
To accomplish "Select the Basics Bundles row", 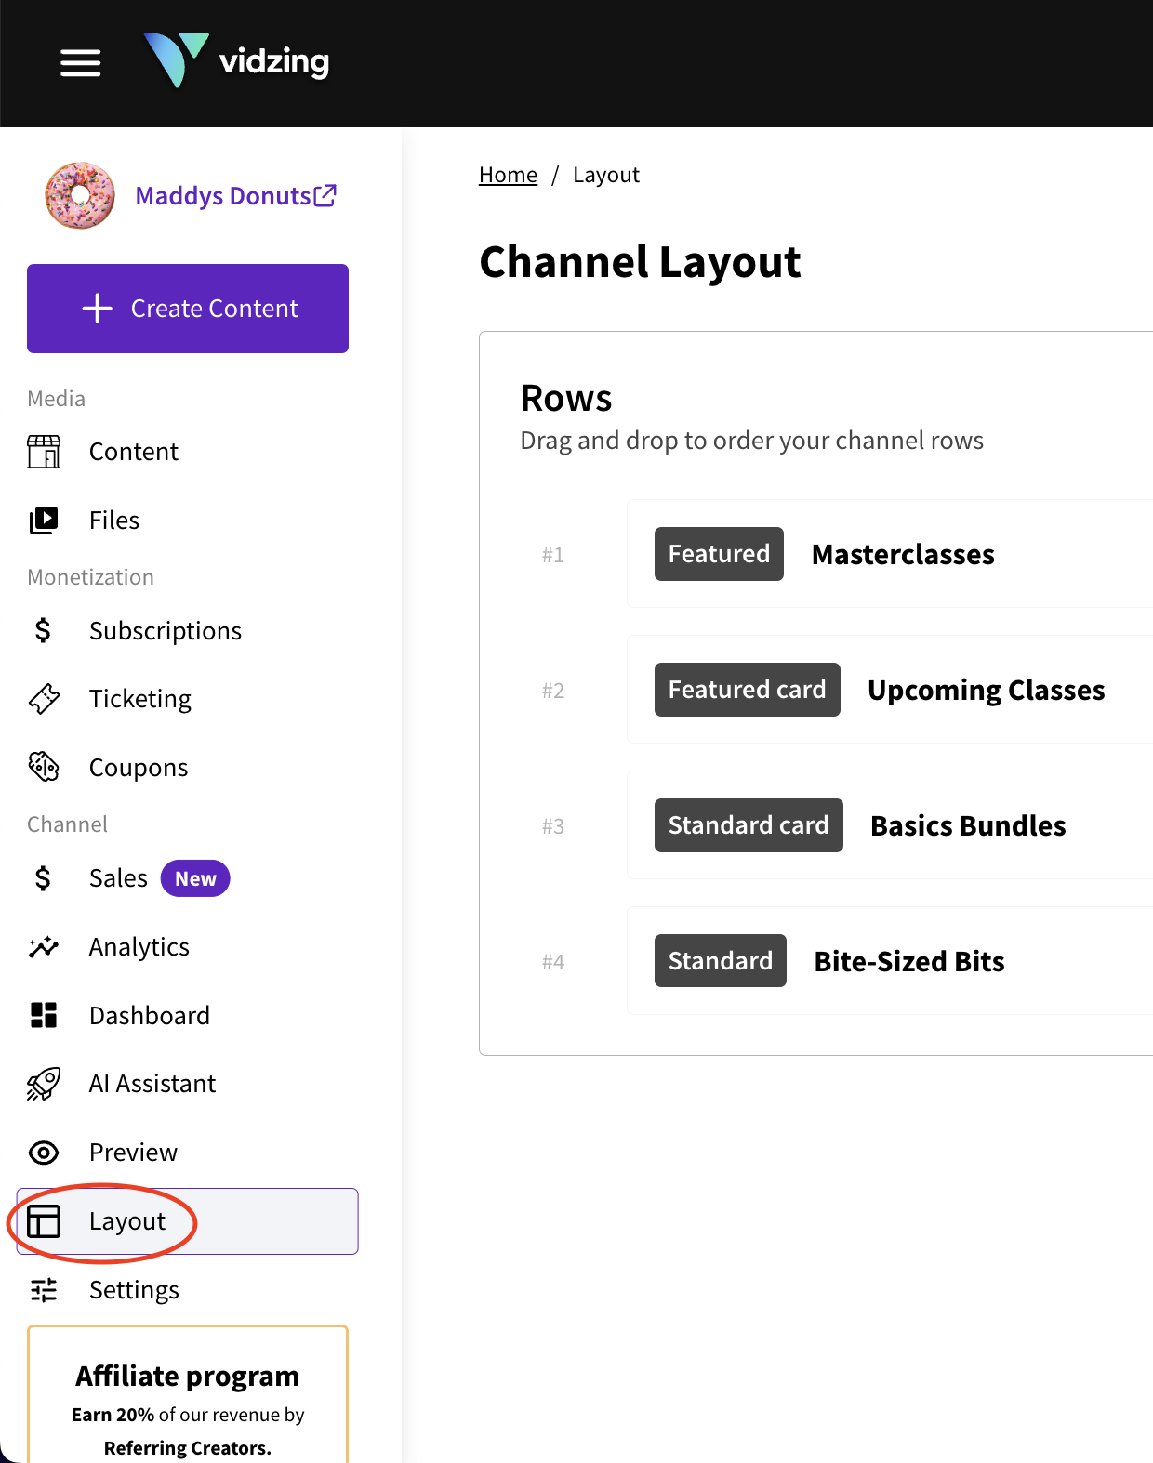I will pyautogui.click(x=890, y=825).
